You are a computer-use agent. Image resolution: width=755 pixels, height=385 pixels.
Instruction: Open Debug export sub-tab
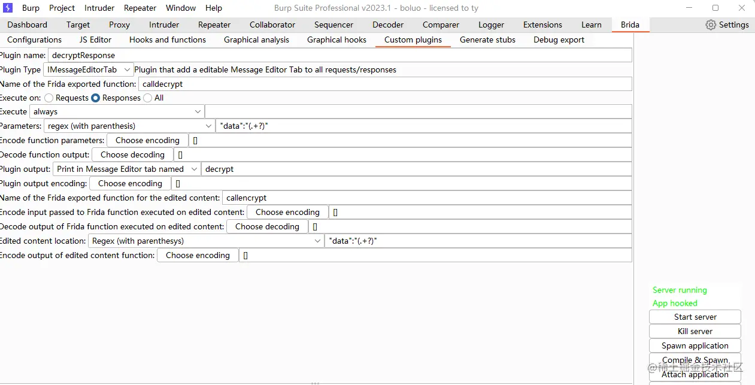559,40
